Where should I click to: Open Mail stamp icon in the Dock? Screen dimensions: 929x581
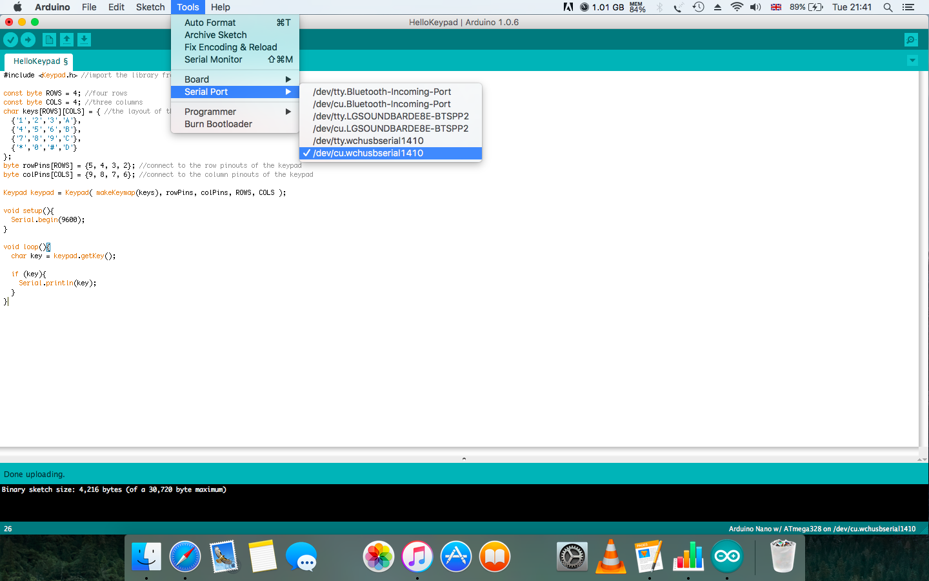(224, 556)
